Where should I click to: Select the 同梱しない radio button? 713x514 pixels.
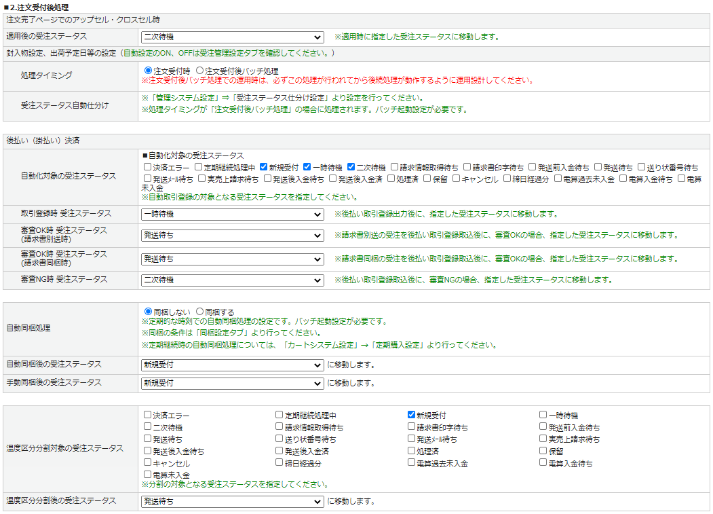click(x=149, y=312)
